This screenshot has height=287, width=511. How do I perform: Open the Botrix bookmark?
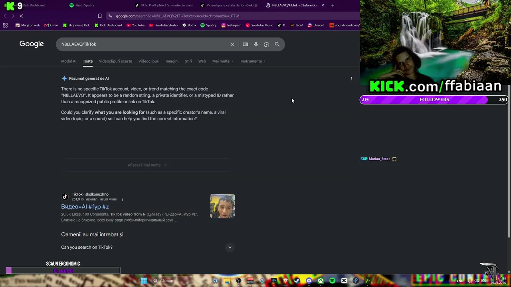coord(189,25)
